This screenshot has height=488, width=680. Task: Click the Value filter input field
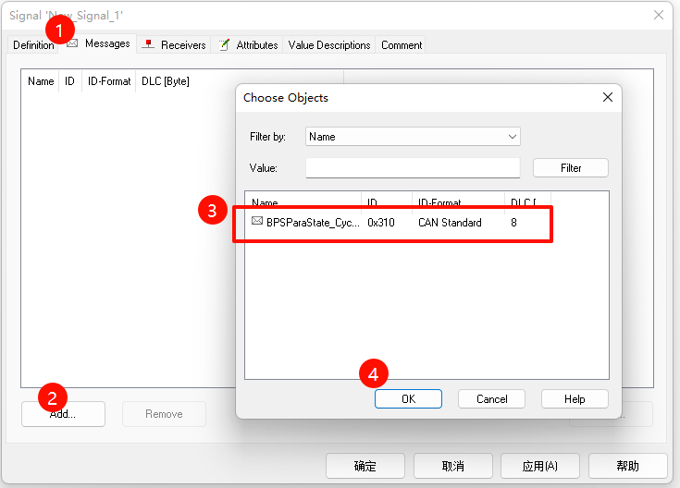click(413, 167)
